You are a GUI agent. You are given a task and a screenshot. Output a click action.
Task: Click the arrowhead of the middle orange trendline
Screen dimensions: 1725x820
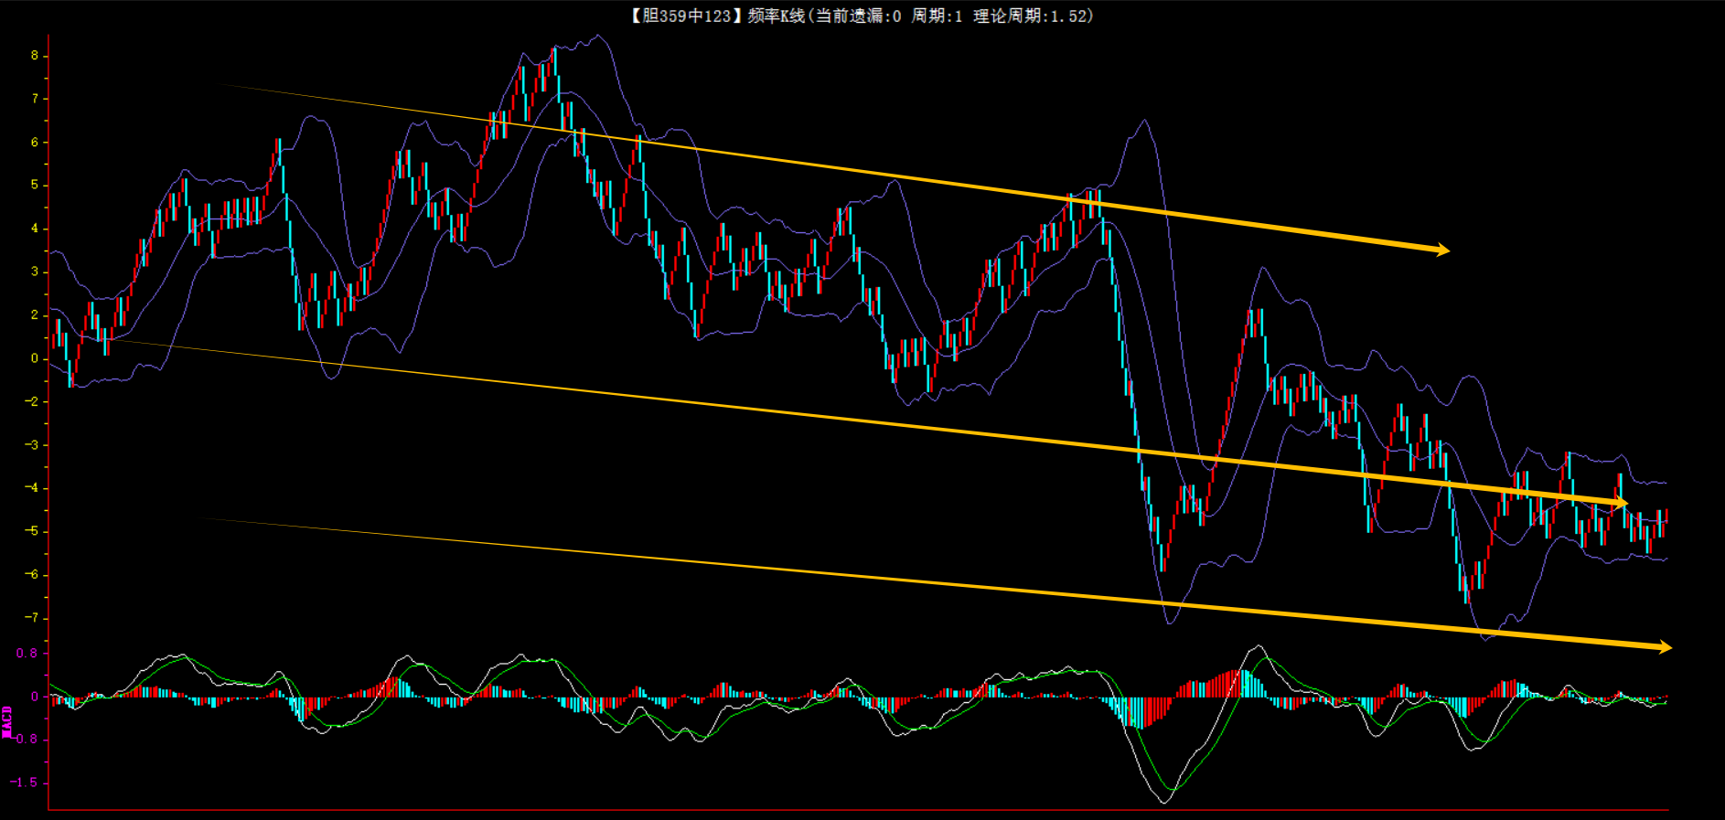click(1620, 503)
